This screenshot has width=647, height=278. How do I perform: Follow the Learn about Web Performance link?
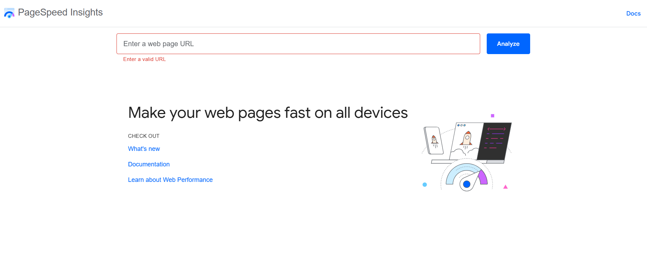coord(170,180)
